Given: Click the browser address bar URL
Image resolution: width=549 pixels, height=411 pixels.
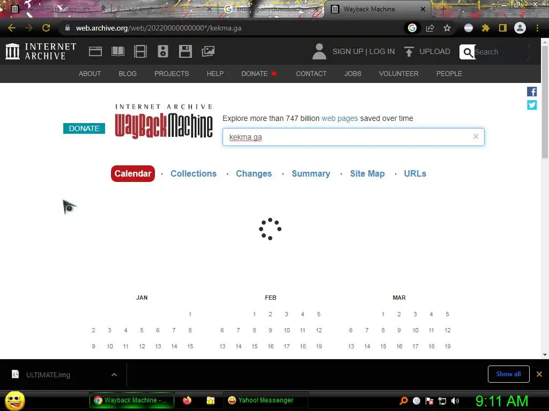Looking at the screenshot, I should tap(159, 28).
